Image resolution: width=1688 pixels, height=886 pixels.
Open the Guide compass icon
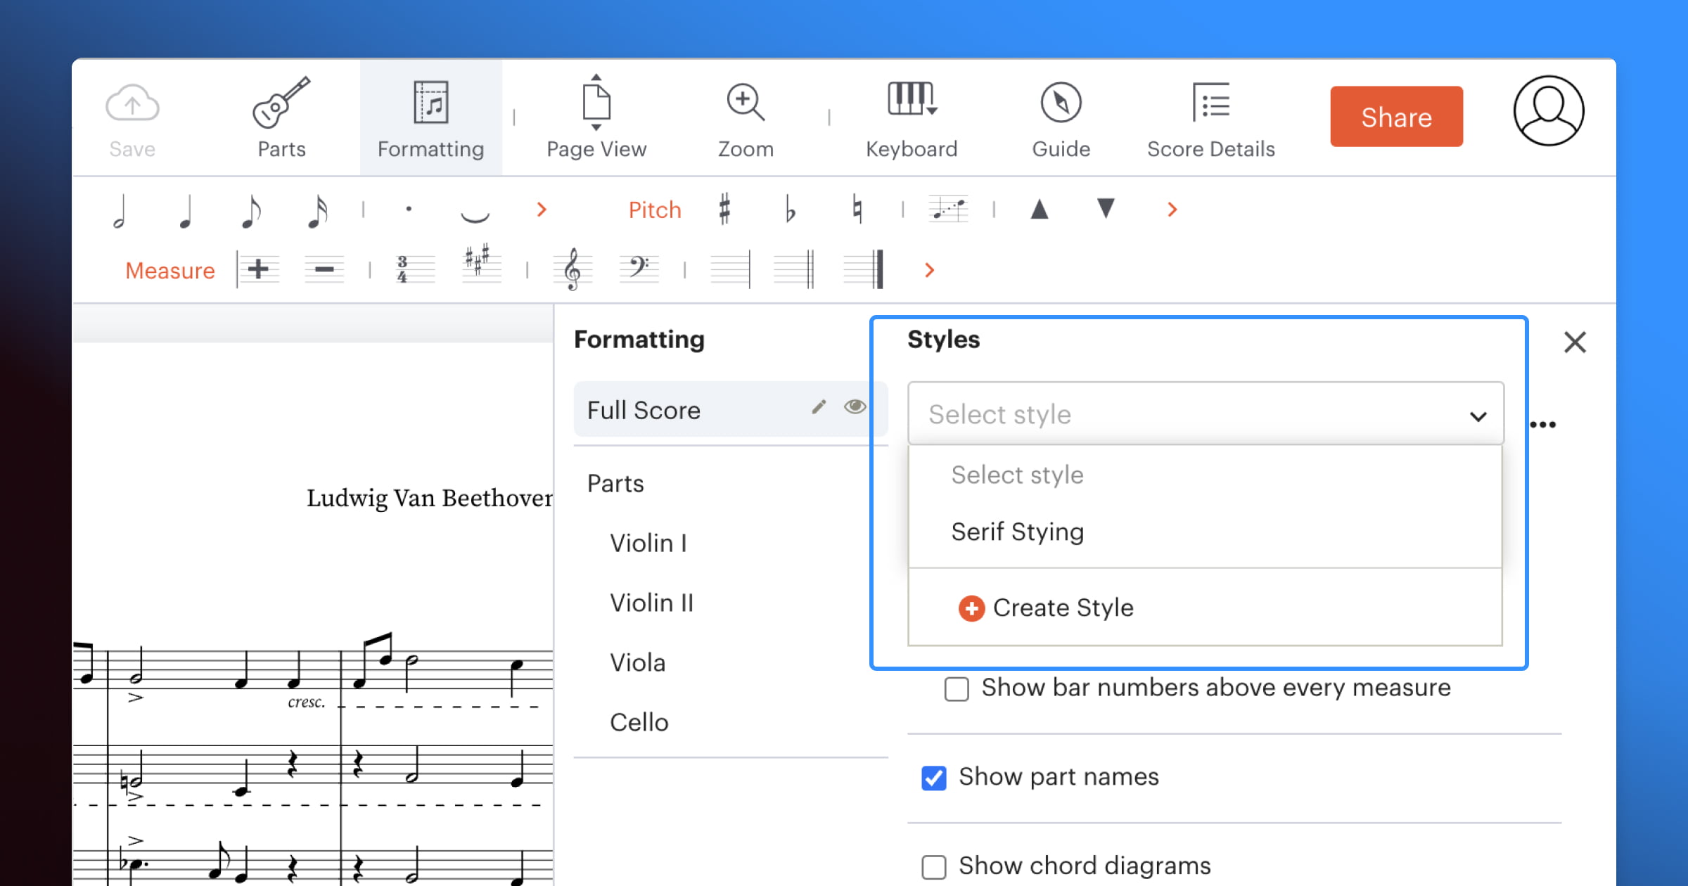click(x=1061, y=102)
